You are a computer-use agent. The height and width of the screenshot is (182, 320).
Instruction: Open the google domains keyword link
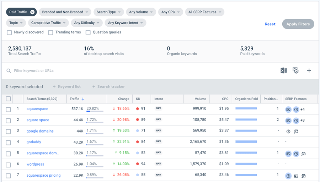pos(40,131)
